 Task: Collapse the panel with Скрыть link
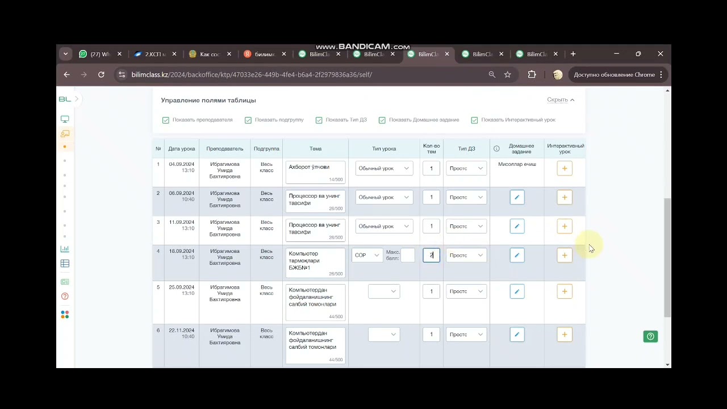click(x=561, y=99)
